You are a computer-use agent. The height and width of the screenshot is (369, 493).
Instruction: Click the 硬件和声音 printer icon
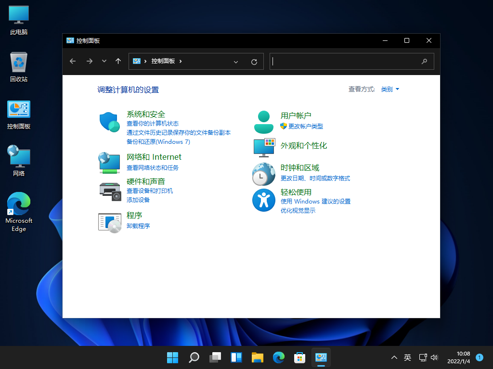click(109, 191)
